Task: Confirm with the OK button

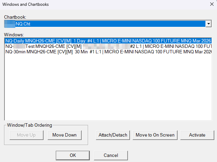Action: 73,155
